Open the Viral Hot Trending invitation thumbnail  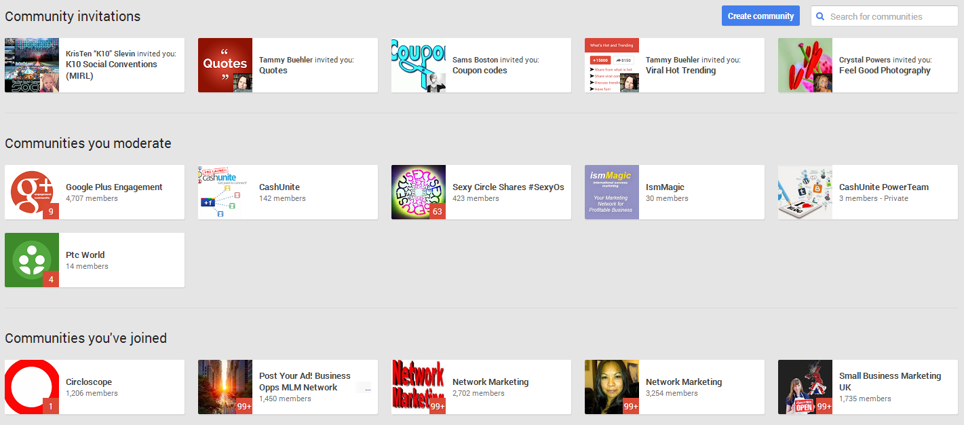click(612, 65)
